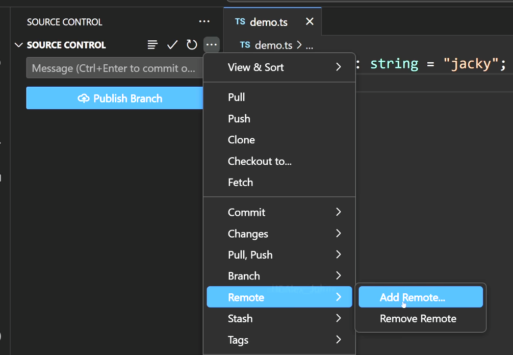Image resolution: width=513 pixels, height=355 pixels.
Task: Click the commit message input field
Action: 114,68
